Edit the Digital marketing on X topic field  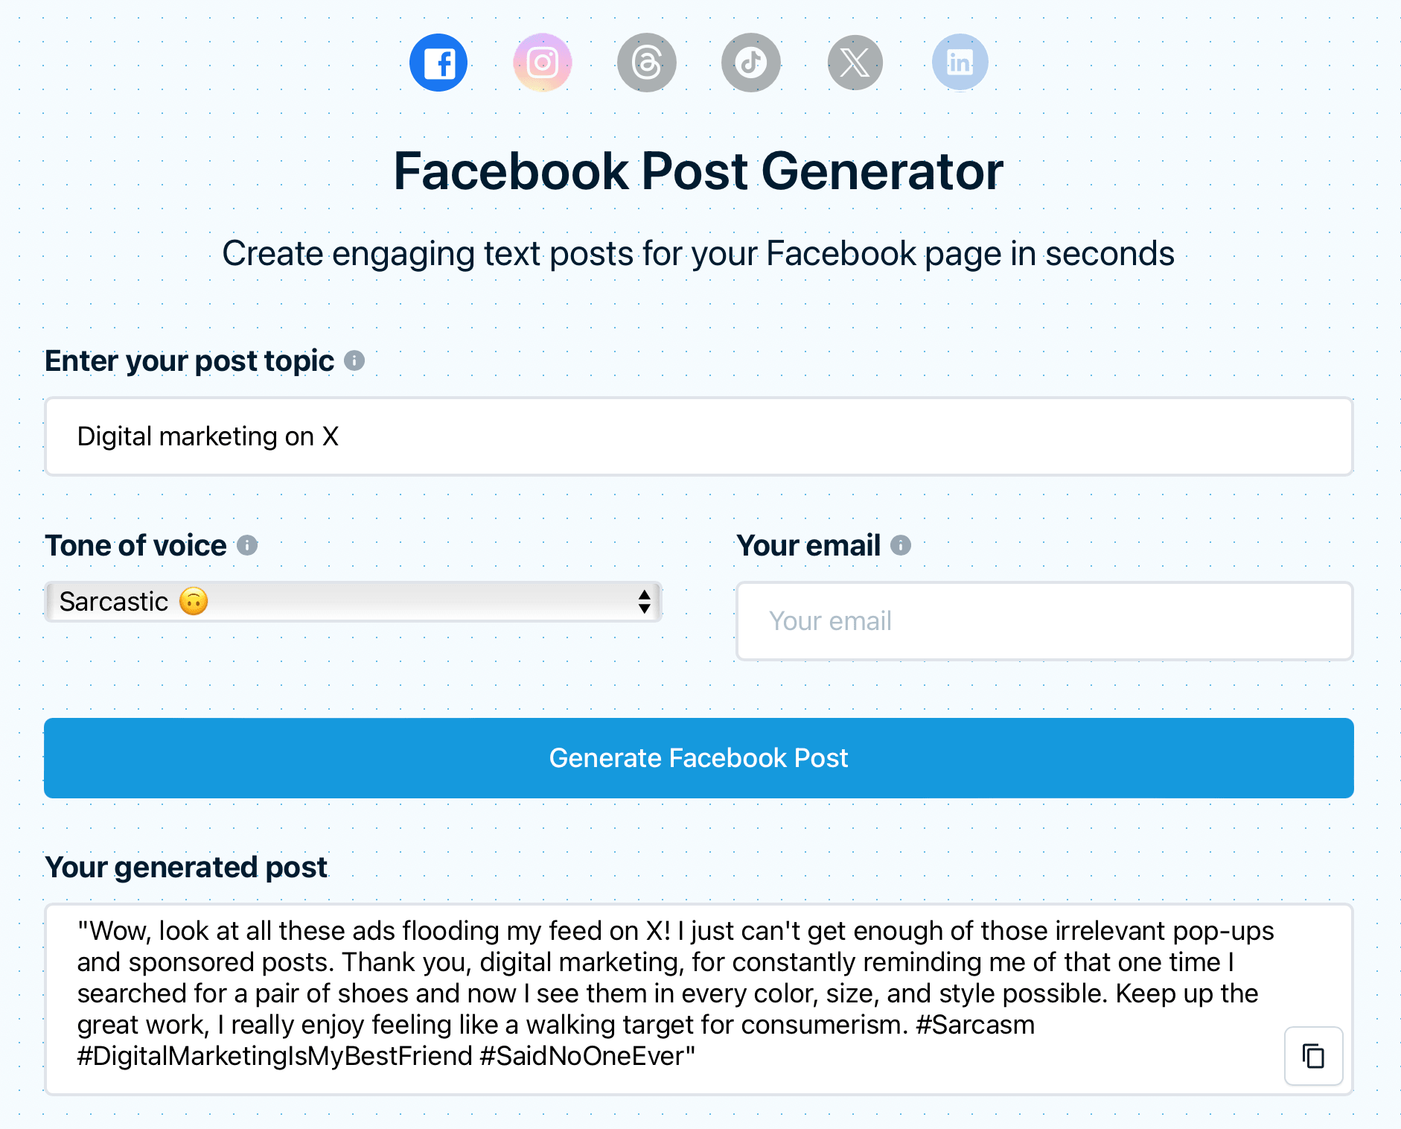tap(698, 436)
